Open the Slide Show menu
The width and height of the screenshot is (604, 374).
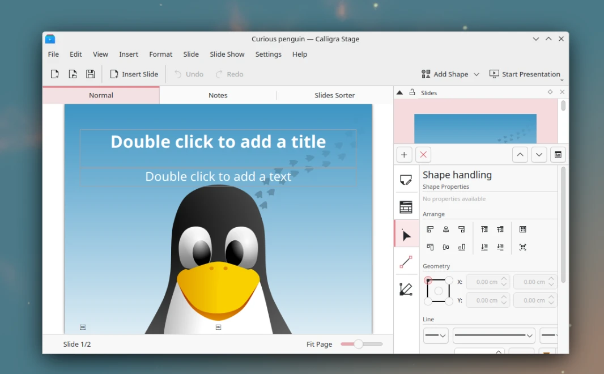coord(227,54)
